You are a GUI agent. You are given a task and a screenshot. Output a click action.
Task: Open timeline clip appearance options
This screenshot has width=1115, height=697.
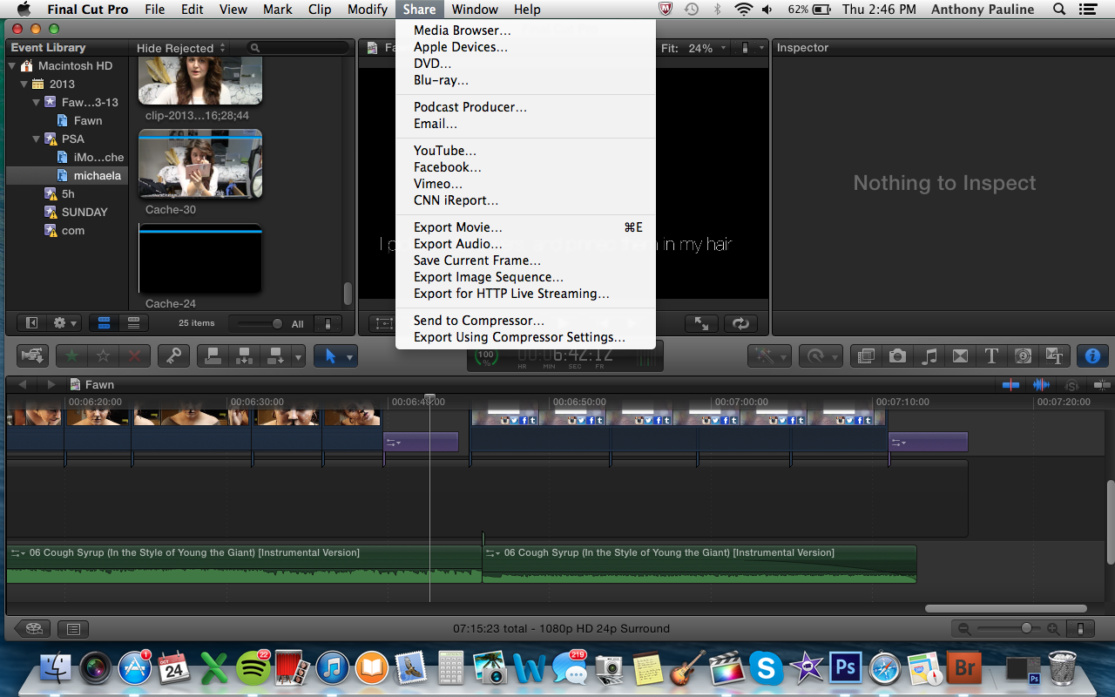(1081, 628)
